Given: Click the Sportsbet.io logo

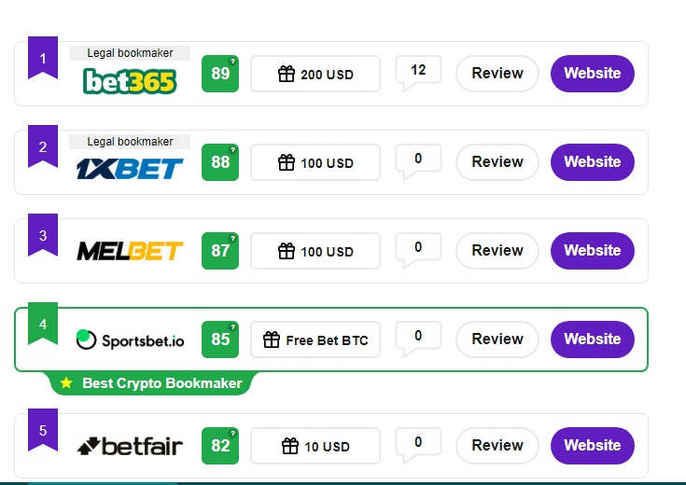Looking at the screenshot, I should point(130,339).
